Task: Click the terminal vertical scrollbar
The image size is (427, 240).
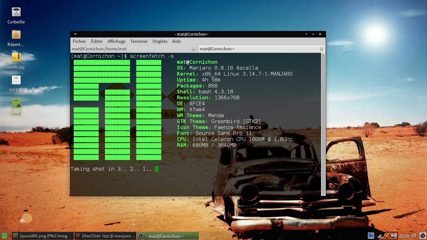Action: [323, 125]
